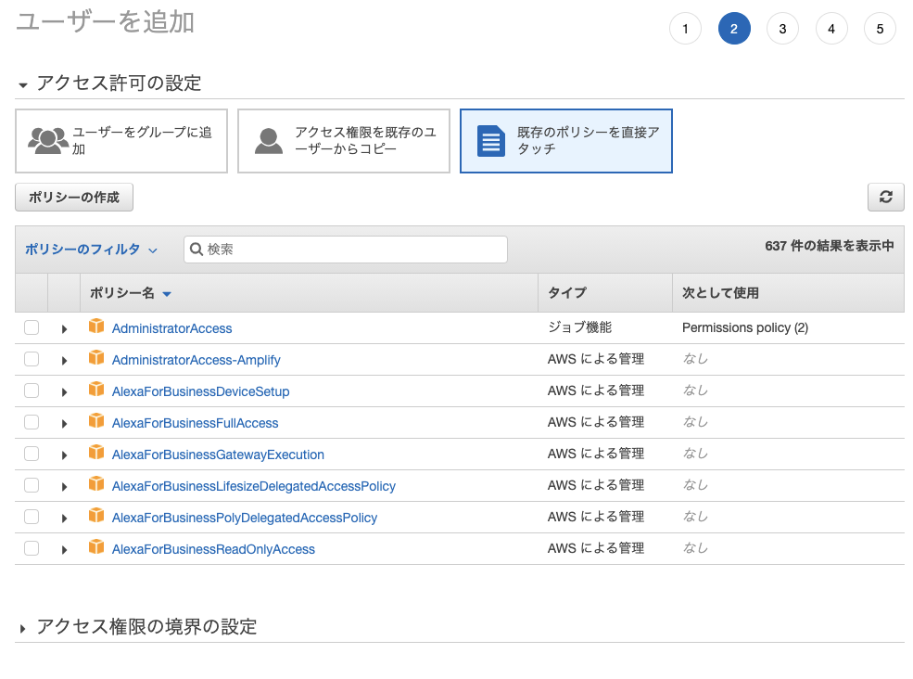Open AlexaForBusinessPolyDelegatedAccessPolicy link
Screen dimensions: 913x679
pyautogui.click(x=245, y=518)
